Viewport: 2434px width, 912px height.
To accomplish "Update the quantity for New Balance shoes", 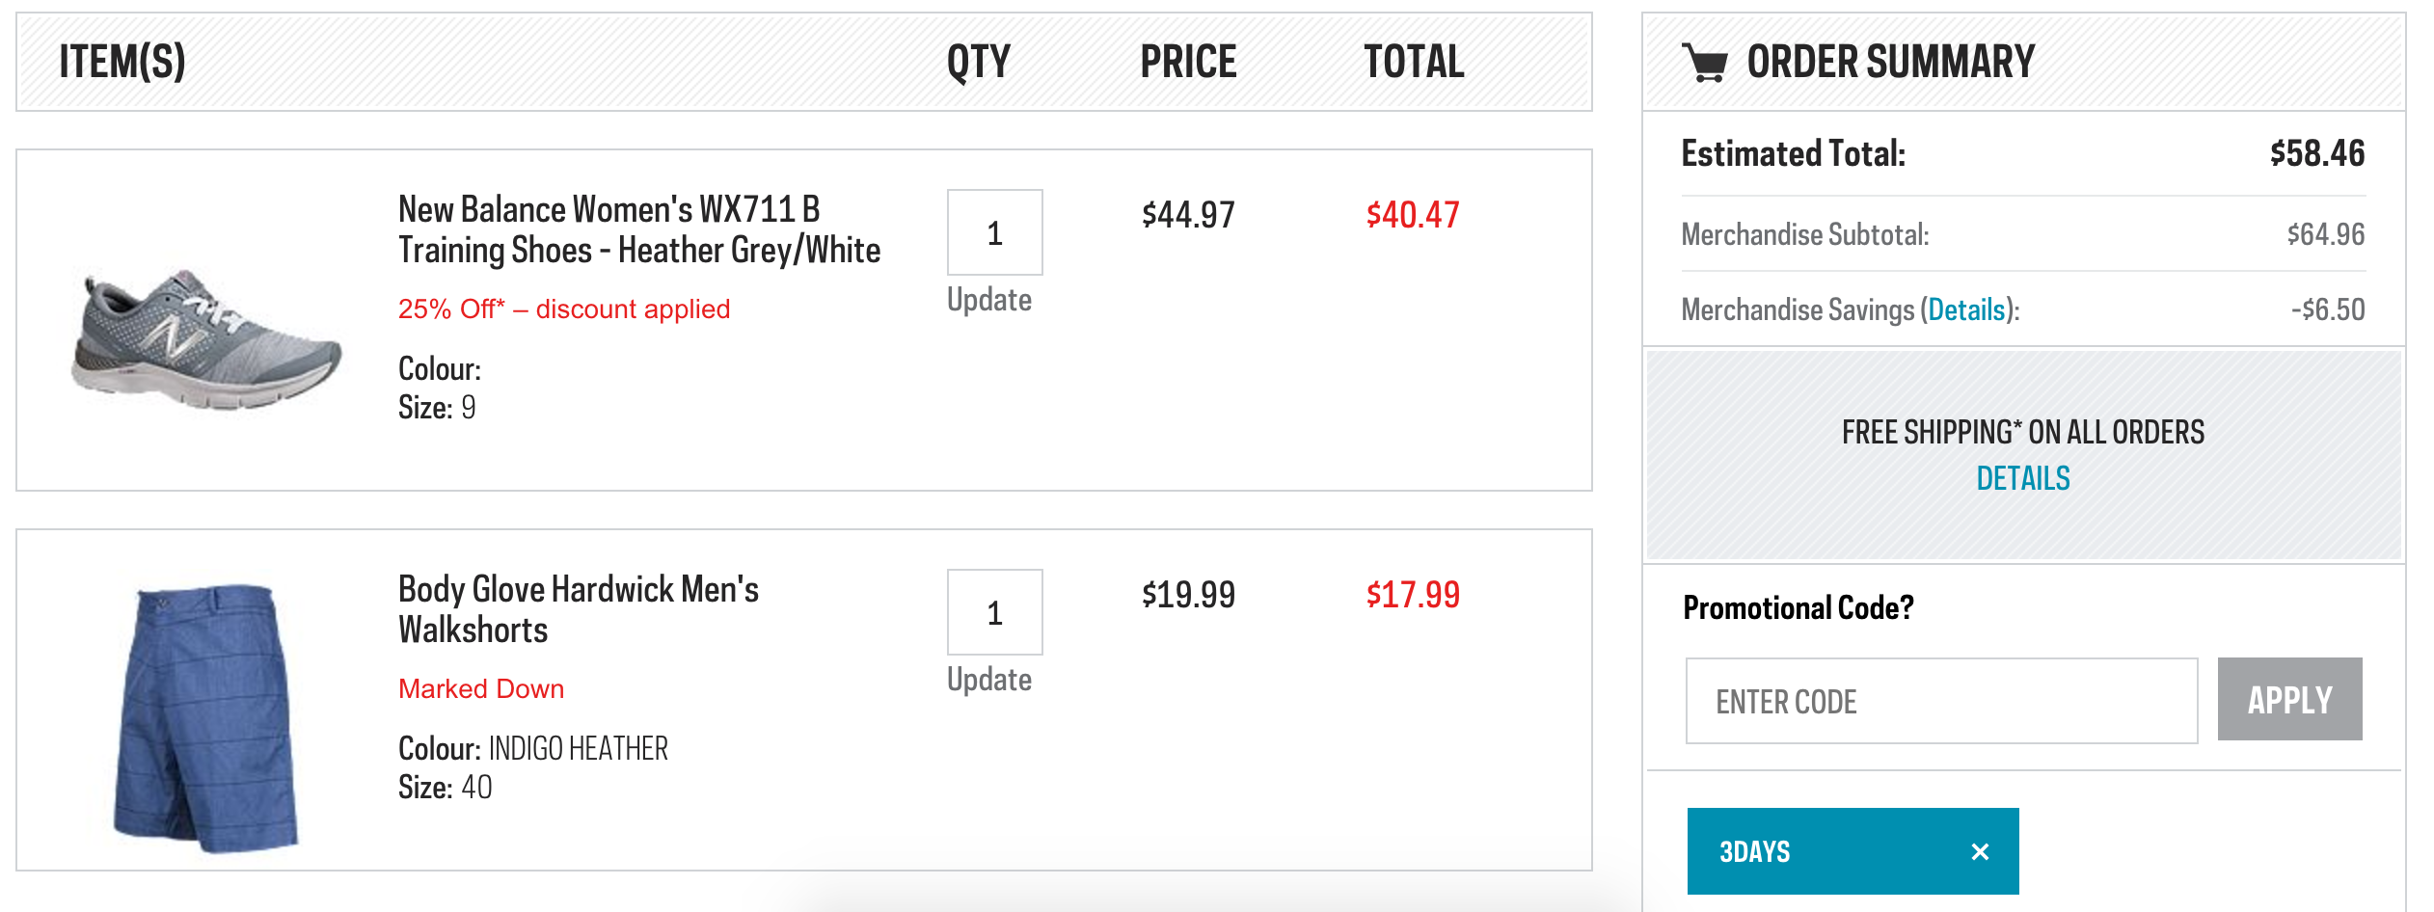I will pyautogui.click(x=988, y=300).
